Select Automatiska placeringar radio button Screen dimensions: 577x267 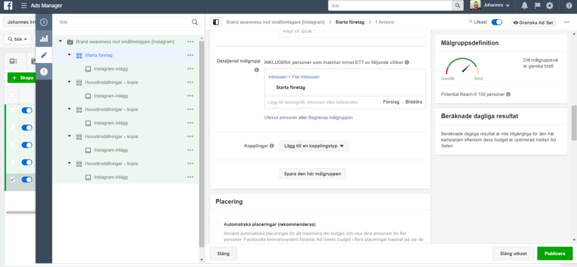(x=219, y=224)
